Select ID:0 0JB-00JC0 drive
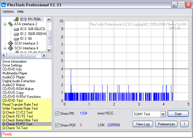Screen dimensions: 193x138 click(x=33, y=29)
